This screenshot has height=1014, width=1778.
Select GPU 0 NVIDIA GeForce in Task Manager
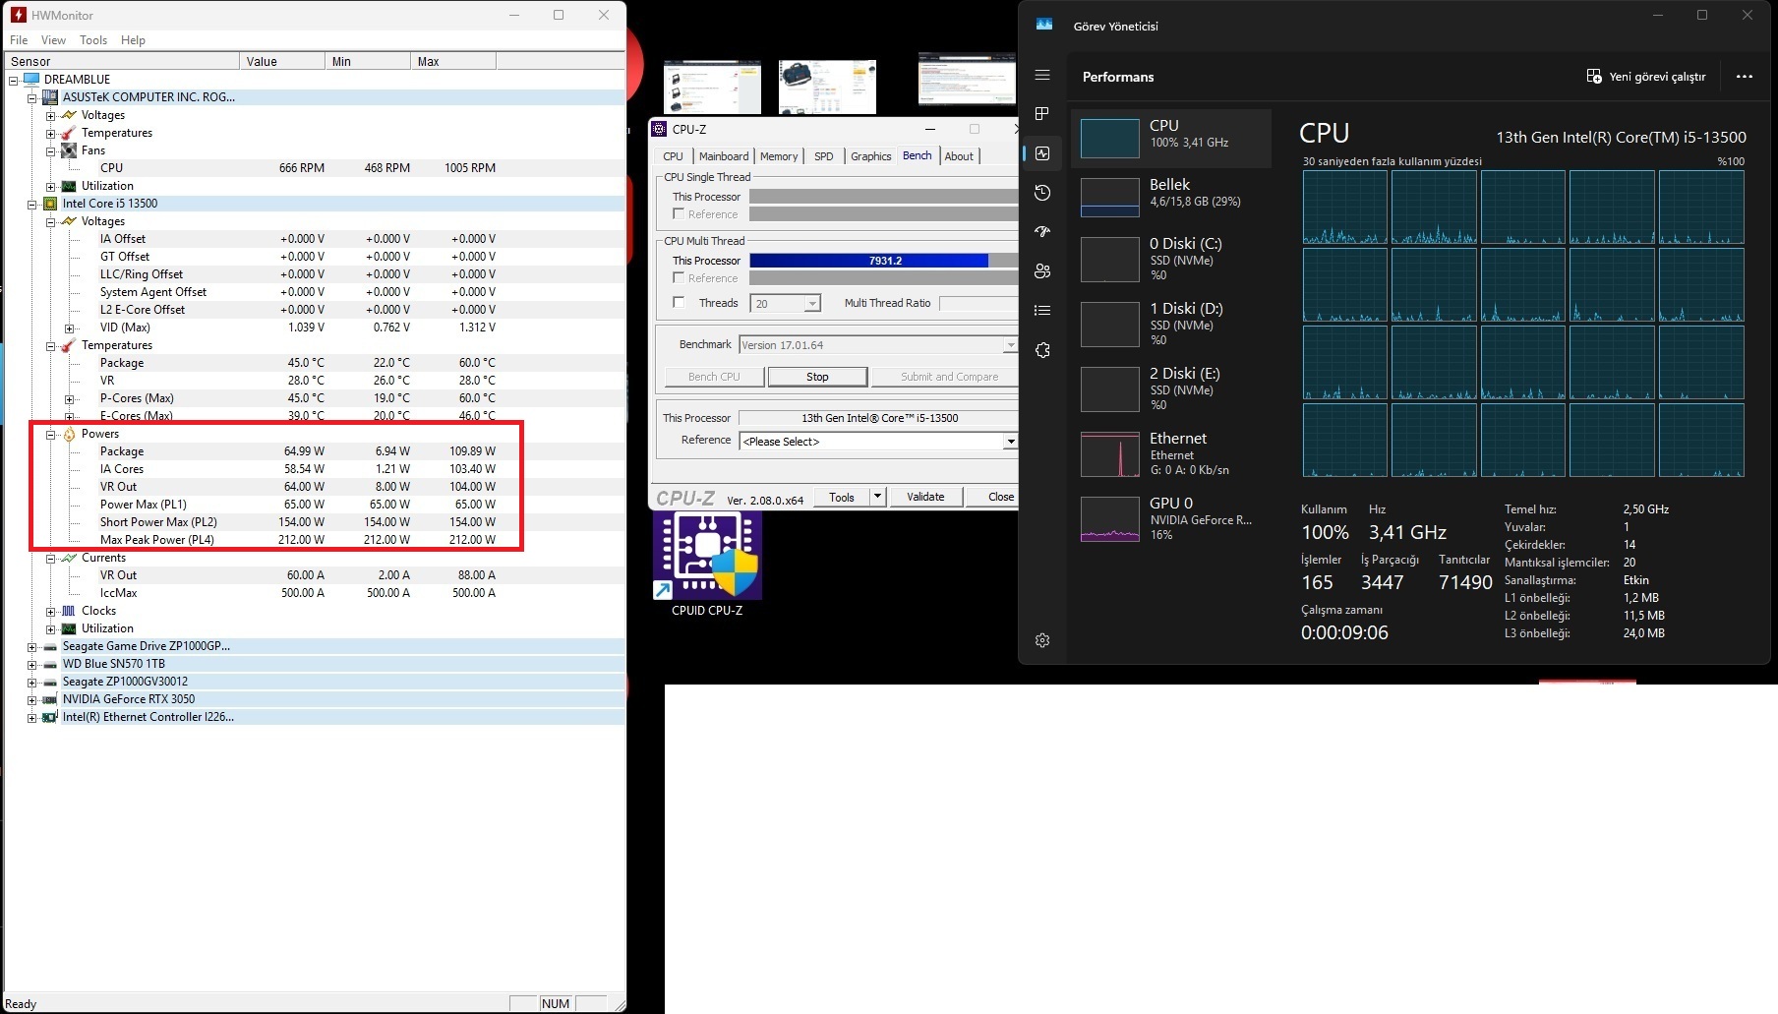pyautogui.click(x=1171, y=518)
